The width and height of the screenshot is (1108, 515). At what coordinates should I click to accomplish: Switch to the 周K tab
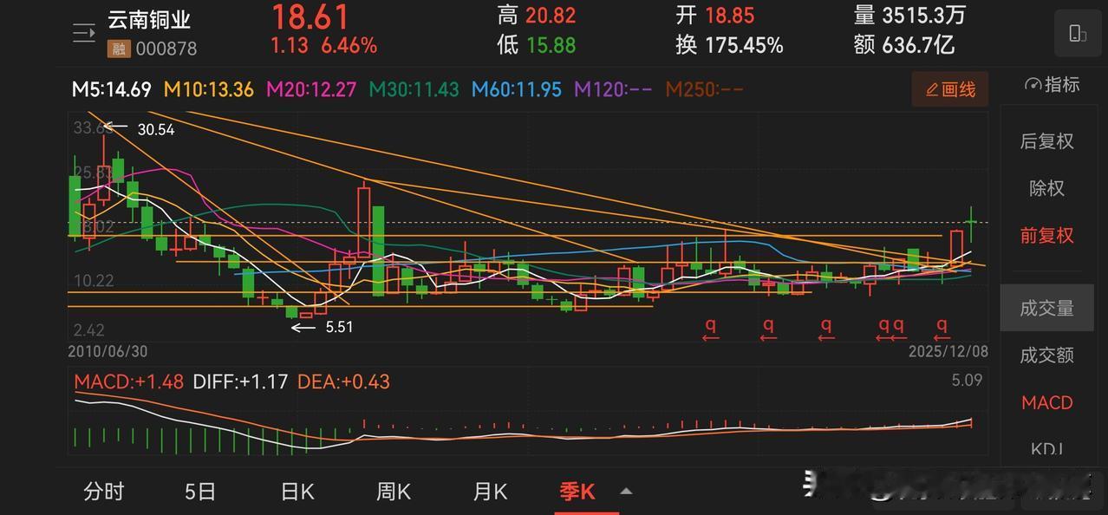(x=394, y=492)
